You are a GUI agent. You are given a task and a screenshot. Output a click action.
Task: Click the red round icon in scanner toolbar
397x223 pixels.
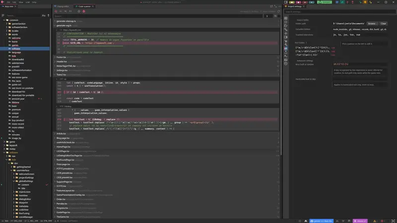tap(84, 11)
